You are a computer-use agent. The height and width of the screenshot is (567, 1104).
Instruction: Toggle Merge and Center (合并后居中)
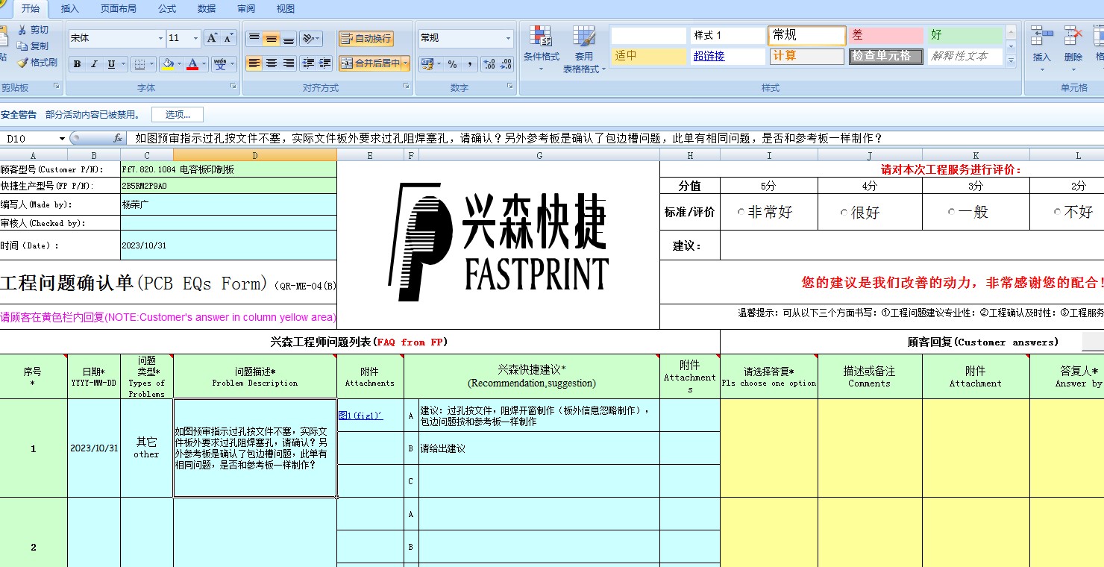(x=370, y=63)
